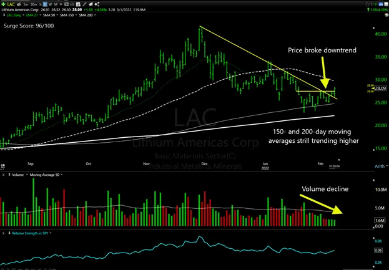The width and height of the screenshot is (389, 270).
Task: Select the hourly h timeframe
Action: click(41, 4)
